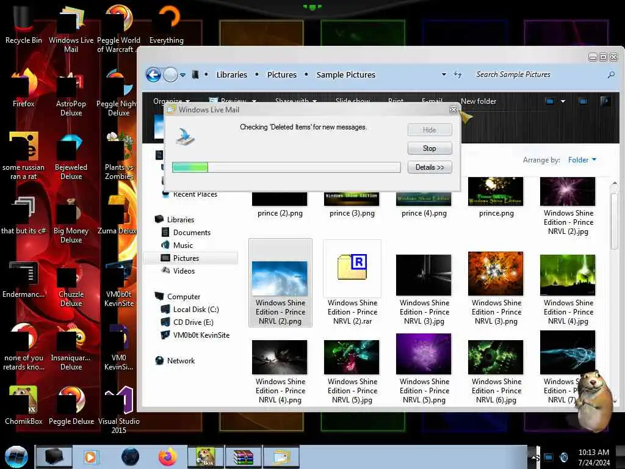Open the recent locations dropdown arrow
This screenshot has width=625, height=469.
click(x=182, y=75)
